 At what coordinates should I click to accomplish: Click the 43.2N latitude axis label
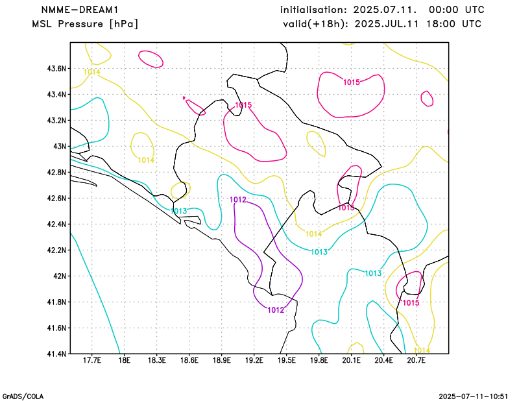56,120
